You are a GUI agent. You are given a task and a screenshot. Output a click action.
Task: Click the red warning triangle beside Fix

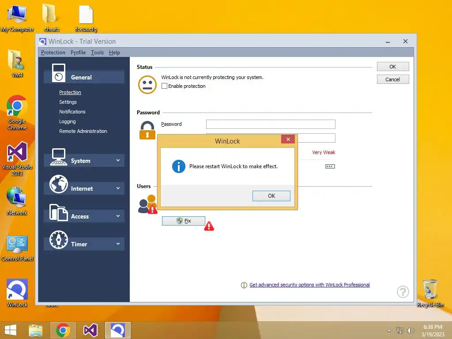[209, 226]
